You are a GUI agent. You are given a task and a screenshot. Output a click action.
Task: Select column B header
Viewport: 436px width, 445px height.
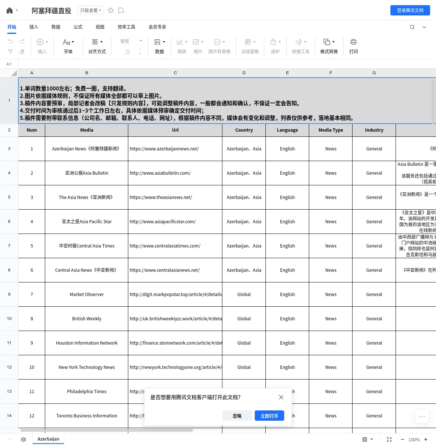coord(87,73)
